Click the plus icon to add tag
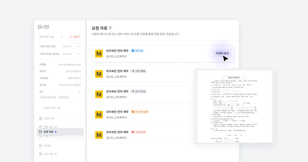308x162 pixels. point(79,92)
